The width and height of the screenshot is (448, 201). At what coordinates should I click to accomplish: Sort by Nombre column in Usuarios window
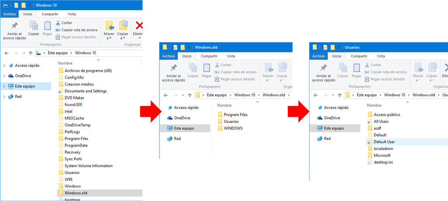point(374,106)
